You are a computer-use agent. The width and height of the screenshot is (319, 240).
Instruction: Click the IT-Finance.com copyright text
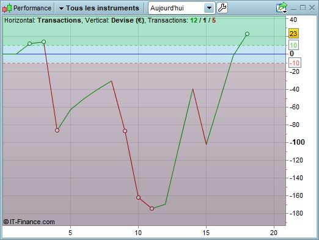[29, 222]
